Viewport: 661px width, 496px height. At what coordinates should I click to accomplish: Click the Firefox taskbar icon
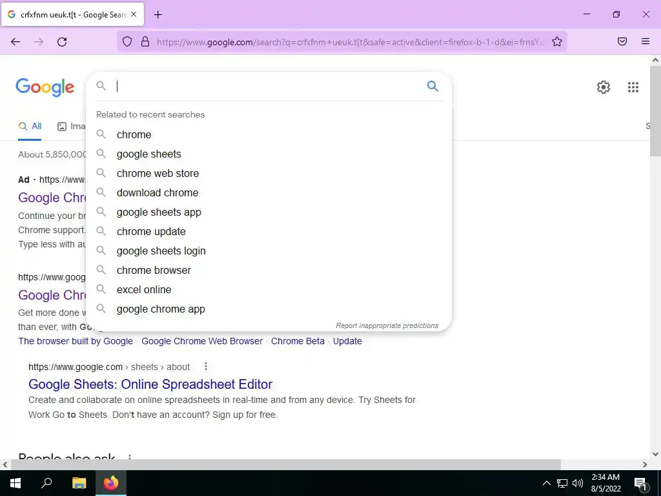click(x=111, y=483)
